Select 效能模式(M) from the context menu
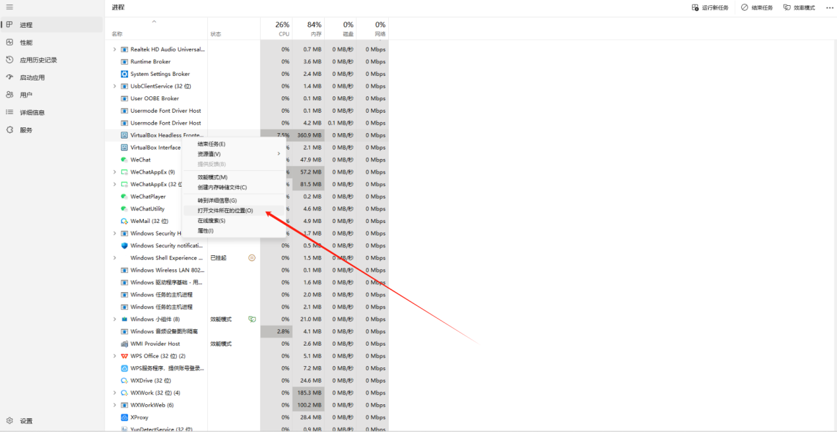 [x=234, y=177]
